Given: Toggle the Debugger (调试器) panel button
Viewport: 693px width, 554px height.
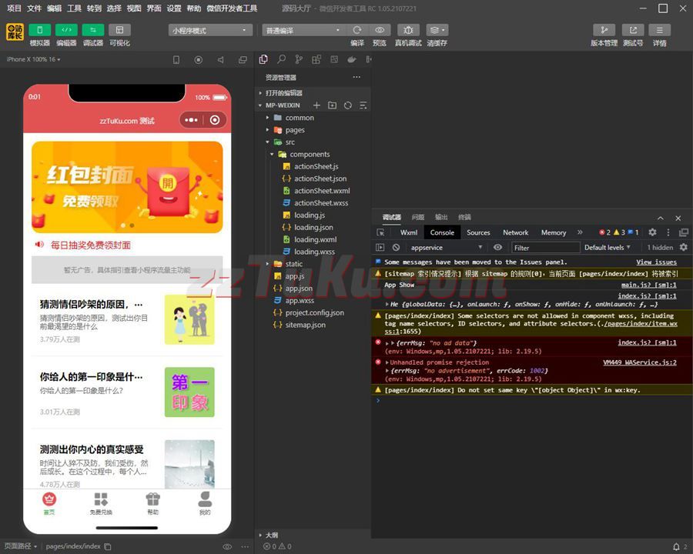Looking at the screenshot, I should pyautogui.click(x=92, y=30).
